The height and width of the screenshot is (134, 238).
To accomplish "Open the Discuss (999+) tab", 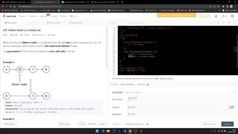I will (54, 23).
